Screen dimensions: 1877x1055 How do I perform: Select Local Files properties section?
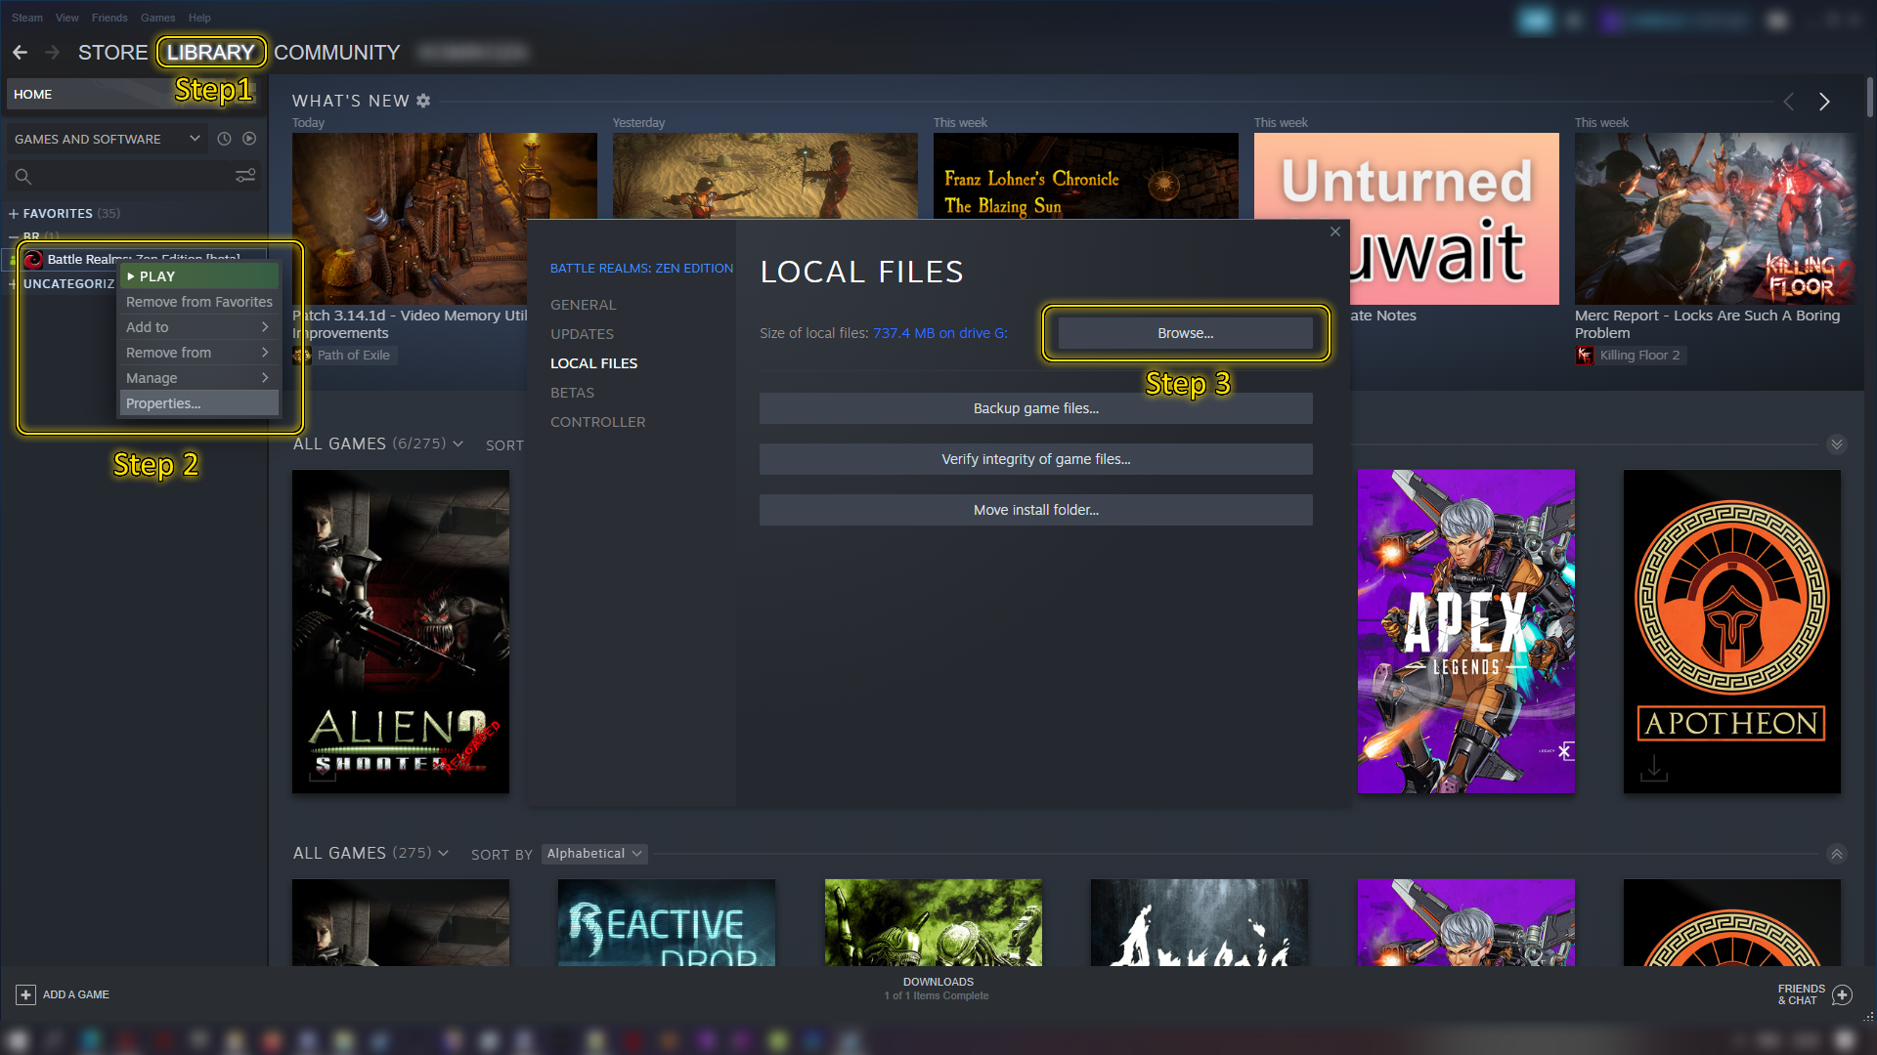tap(593, 363)
